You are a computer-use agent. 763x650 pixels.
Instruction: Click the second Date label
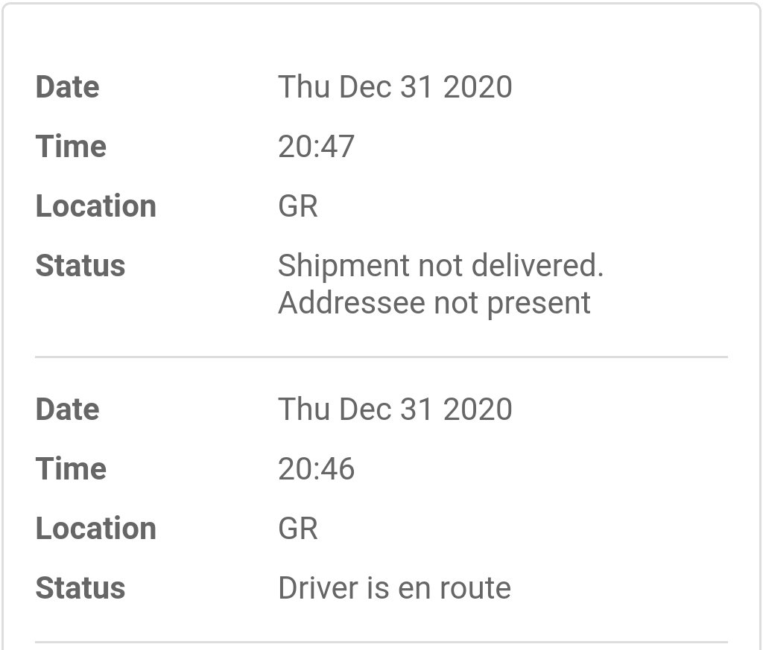68,409
